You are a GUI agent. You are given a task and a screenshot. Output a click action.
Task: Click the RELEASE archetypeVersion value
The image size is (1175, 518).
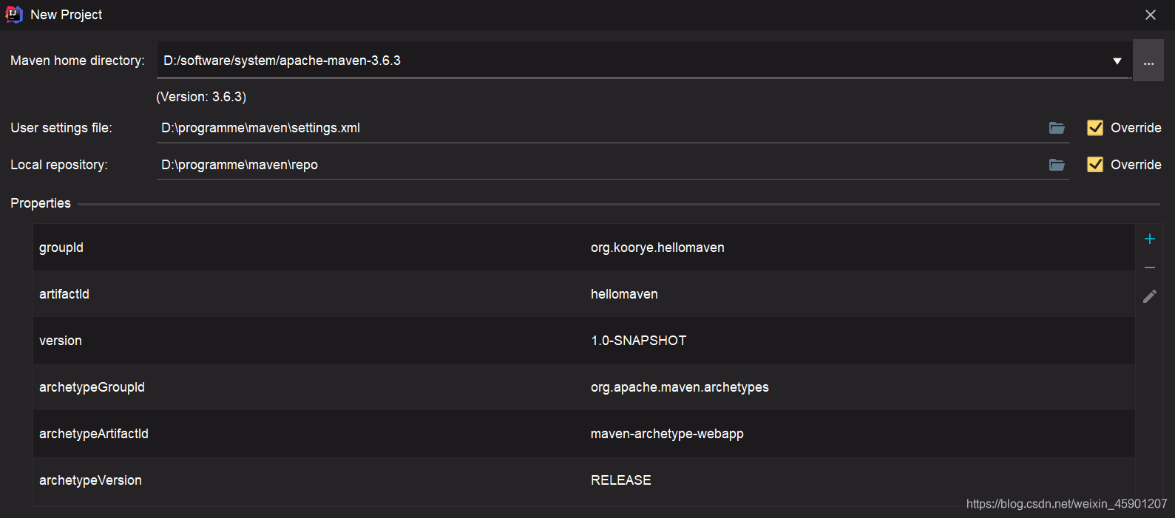click(x=621, y=480)
